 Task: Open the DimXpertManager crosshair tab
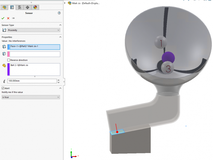[x=27, y=7]
